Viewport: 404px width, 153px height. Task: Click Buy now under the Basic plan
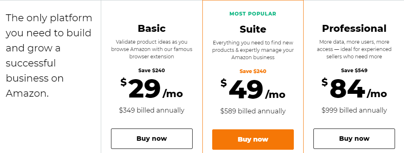152,139
